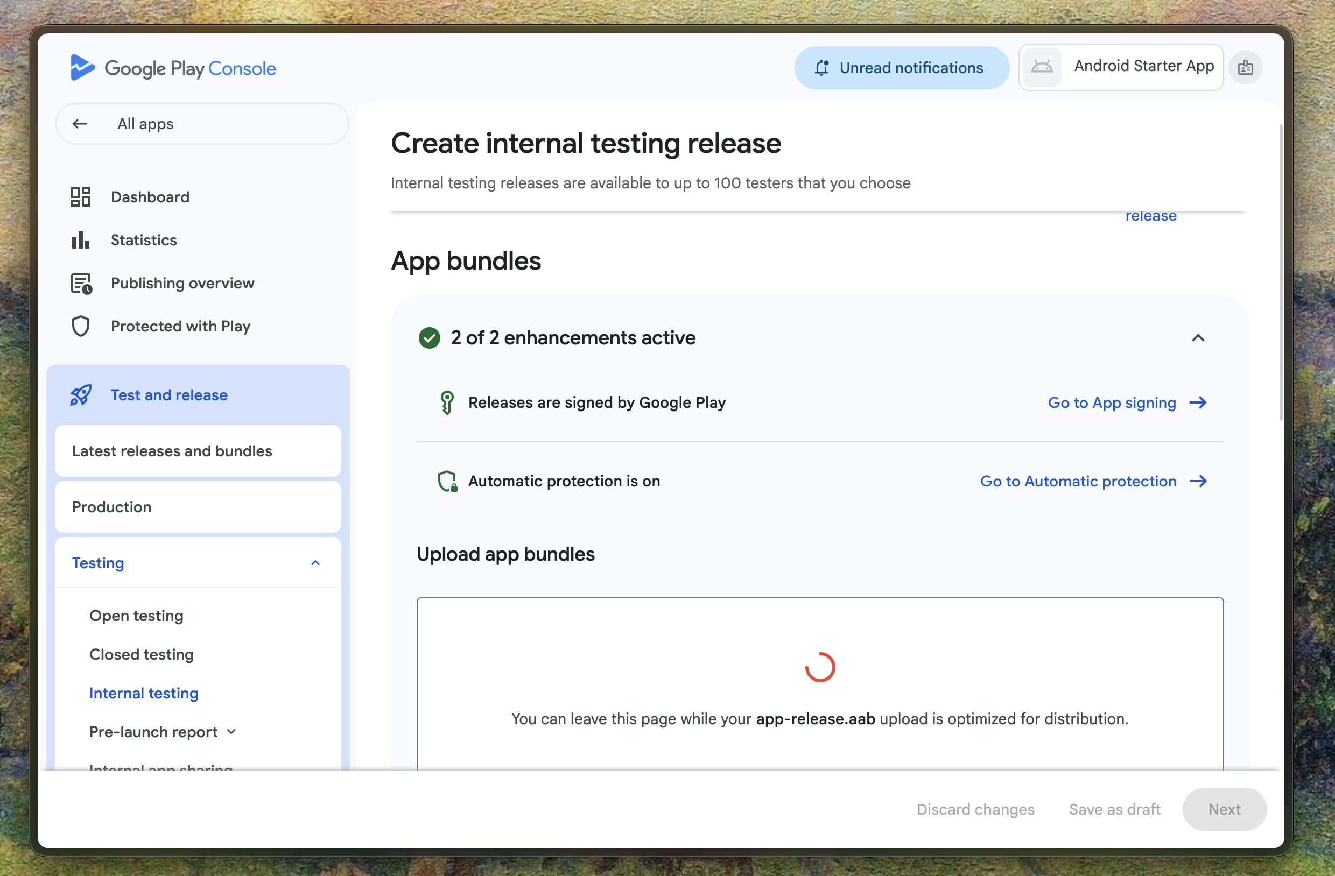The height and width of the screenshot is (876, 1335).
Task: Click the bell icon in Unread notifications
Action: point(822,68)
